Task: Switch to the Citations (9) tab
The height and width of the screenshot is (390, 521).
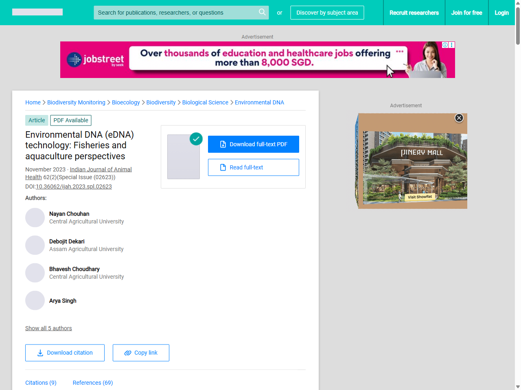Action: click(41, 383)
